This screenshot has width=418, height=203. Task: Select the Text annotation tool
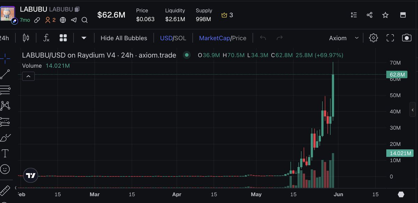tap(5, 153)
